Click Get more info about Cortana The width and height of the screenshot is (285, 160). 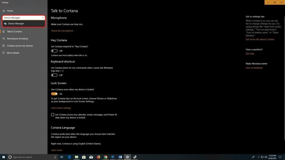point(260,39)
